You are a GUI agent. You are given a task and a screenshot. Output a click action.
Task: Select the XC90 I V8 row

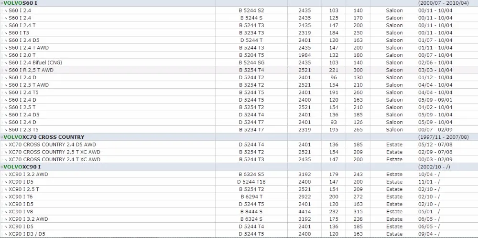(x=239, y=212)
